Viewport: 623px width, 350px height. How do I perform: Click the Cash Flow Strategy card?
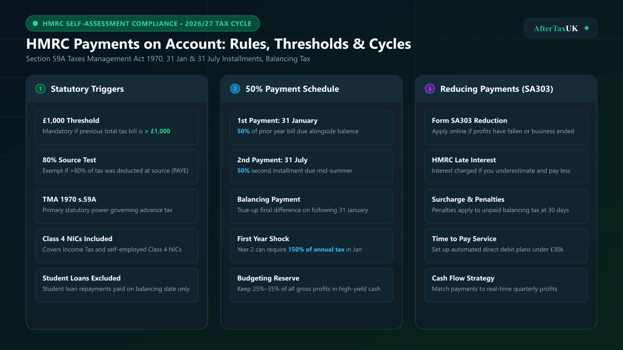click(506, 285)
